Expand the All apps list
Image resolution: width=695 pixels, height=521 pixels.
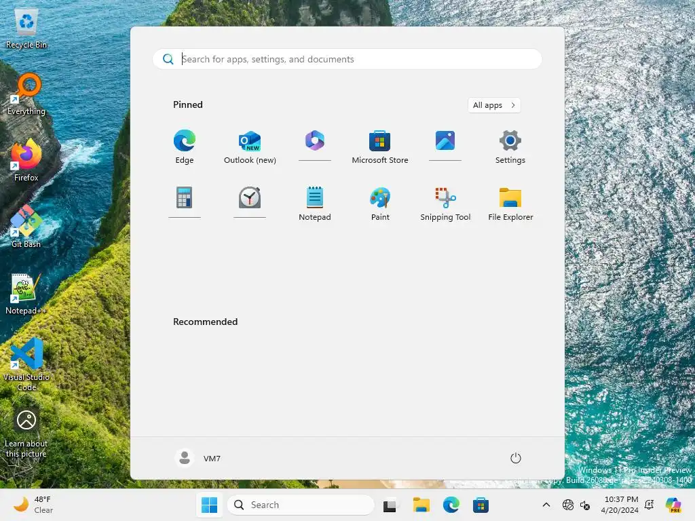(494, 105)
